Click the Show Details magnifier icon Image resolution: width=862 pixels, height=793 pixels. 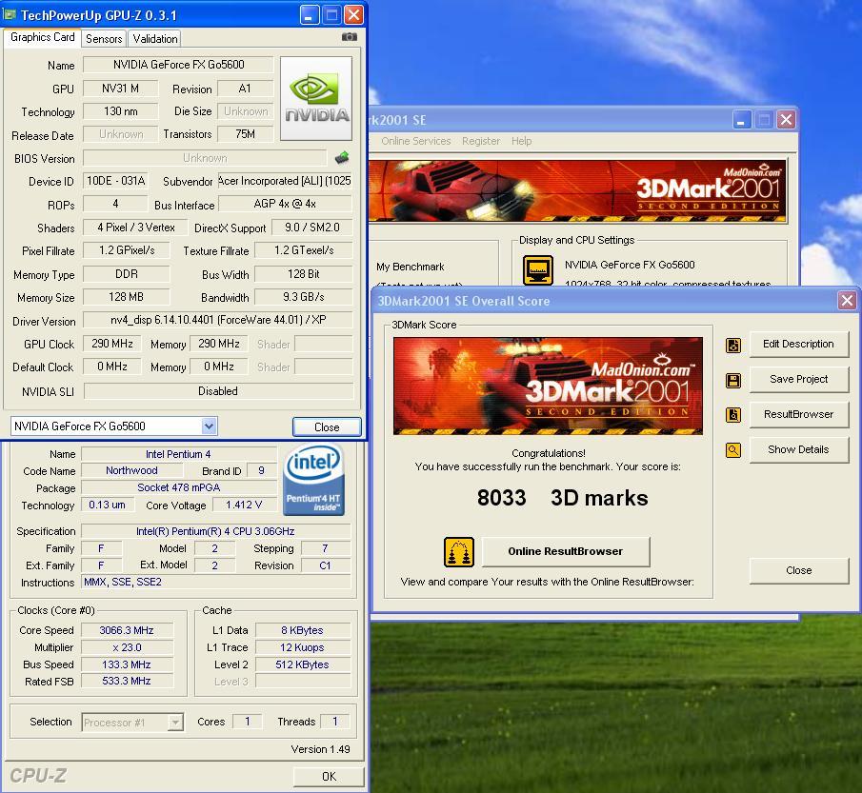click(x=733, y=450)
